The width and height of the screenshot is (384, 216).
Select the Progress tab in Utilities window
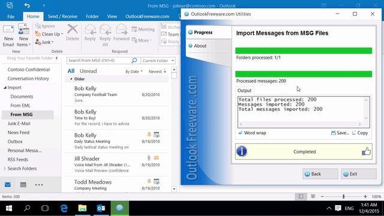(209, 32)
